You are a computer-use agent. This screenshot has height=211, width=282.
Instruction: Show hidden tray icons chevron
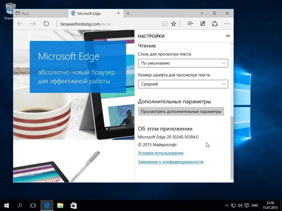click(227, 206)
